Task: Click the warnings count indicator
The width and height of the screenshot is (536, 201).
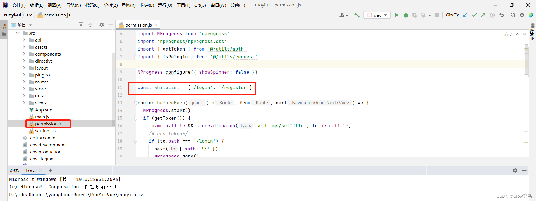Action: click(x=508, y=34)
